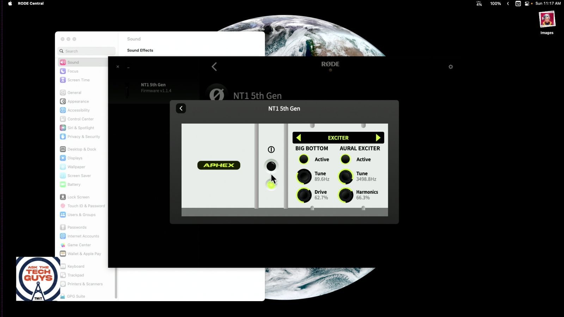Toggle Aural Exciter Active button
The height and width of the screenshot is (317, 564).
345,159
